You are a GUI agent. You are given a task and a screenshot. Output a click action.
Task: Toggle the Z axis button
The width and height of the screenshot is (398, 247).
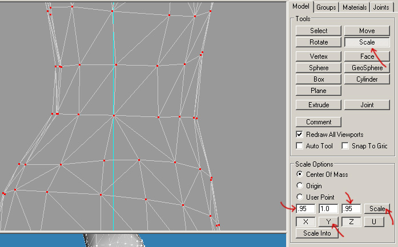pyautogui.click(x=351, y=221)
